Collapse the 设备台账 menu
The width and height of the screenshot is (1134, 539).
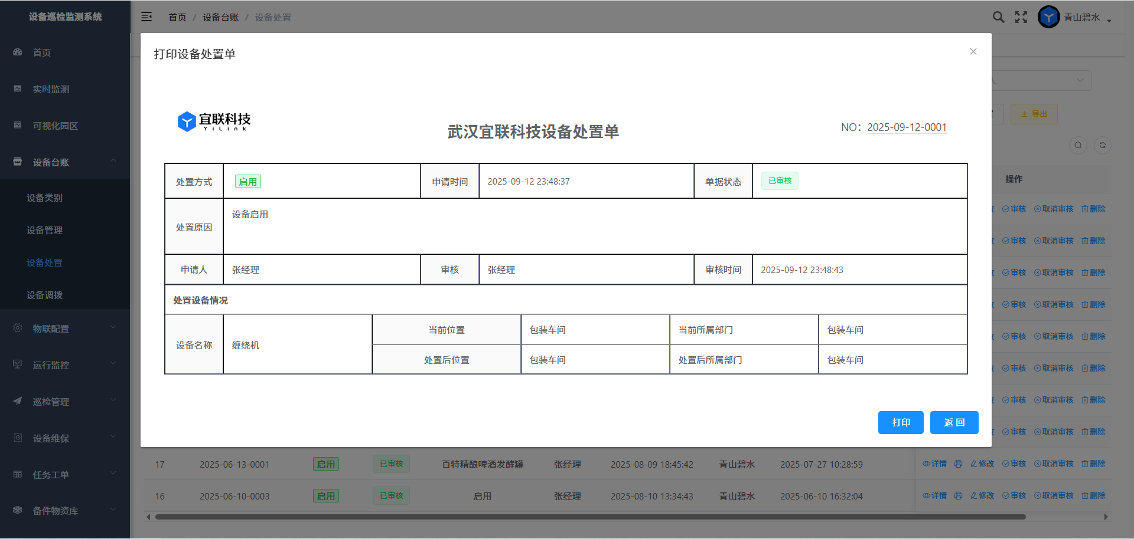tap(65, 162)
